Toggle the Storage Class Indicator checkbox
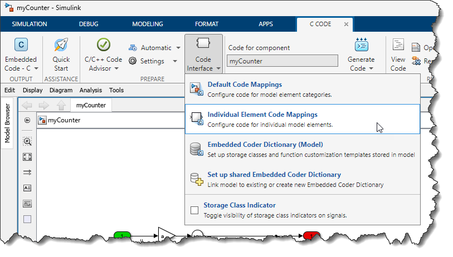Viewport: 453px width, 257px height. [x=194, y=210]
